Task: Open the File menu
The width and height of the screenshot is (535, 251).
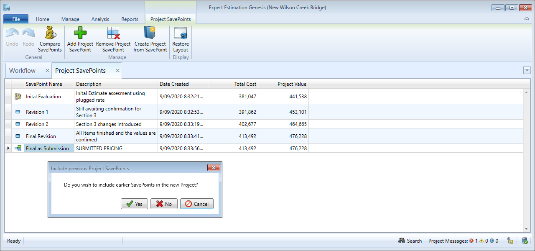Action: coord(16,19)
